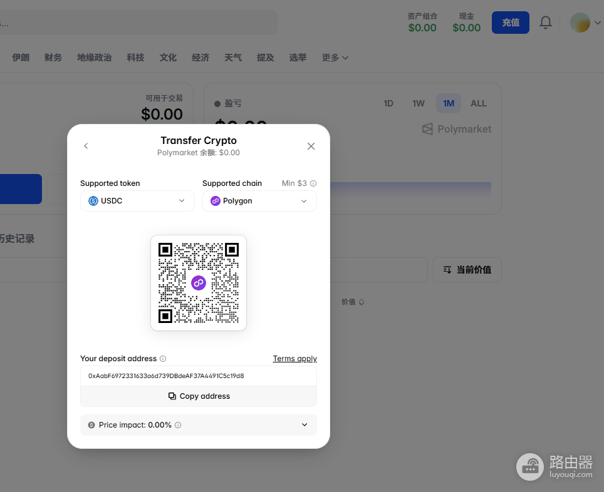Open the 财务 category

click(53, 58)
